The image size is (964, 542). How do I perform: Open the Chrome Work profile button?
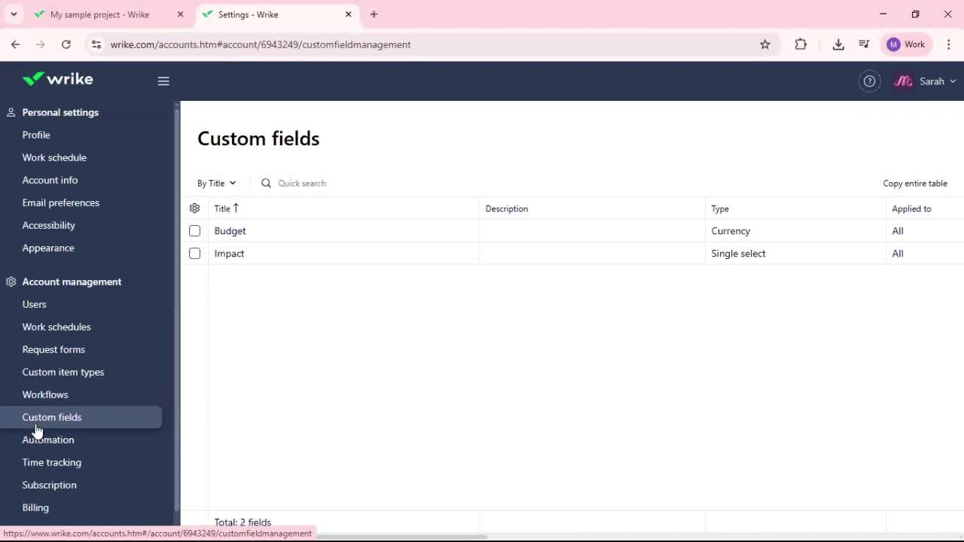905,44
